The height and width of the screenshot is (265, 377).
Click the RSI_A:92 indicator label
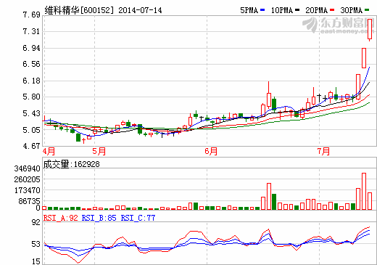point(61,218)
